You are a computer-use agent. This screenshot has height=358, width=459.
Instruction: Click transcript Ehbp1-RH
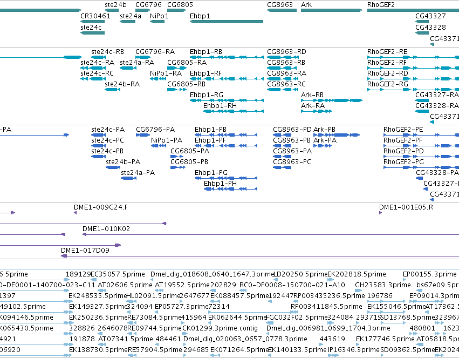click(220, 106)
